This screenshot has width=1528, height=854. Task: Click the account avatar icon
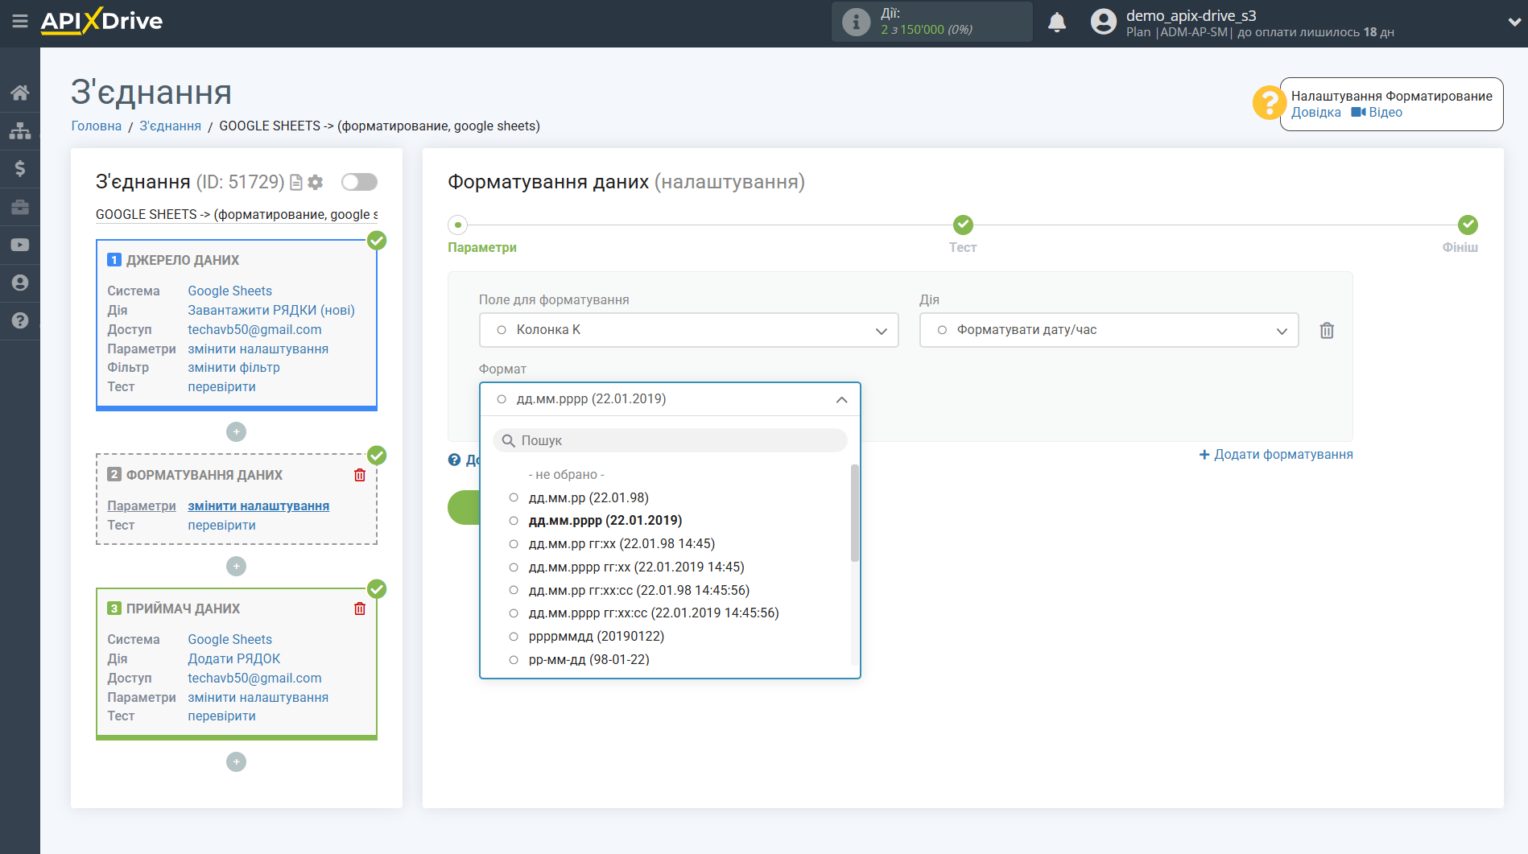[1103, 22]
